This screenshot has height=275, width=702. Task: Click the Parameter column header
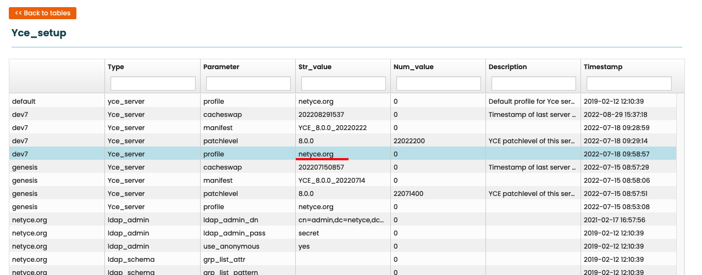coord(221,67)
